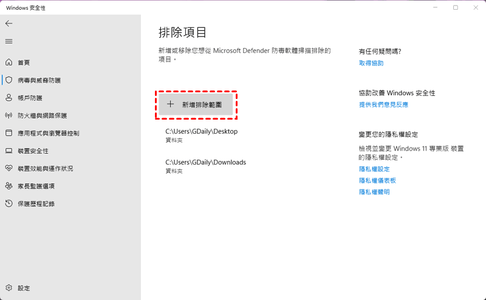Open 首頁 in the sidebar
This screenshot has width=486, height=300.
click(x=24, y=63)
